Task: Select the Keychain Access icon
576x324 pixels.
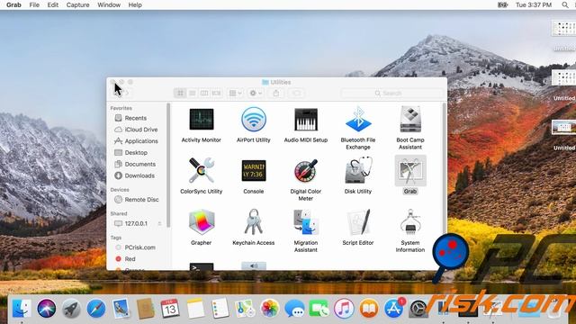Action: (x=254, y=222)
